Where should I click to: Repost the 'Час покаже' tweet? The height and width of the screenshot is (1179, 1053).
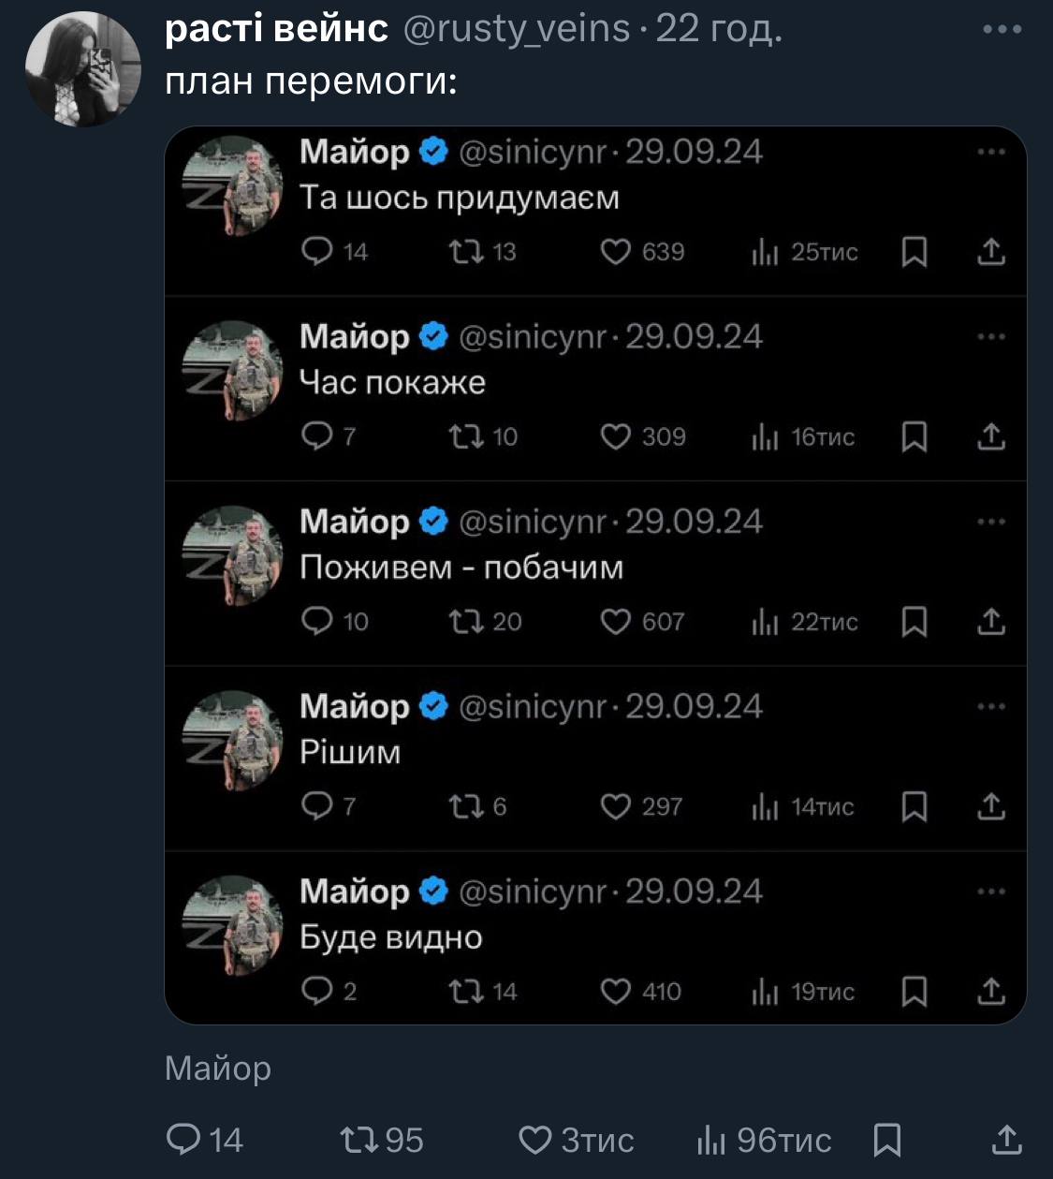tap(465, 436)
